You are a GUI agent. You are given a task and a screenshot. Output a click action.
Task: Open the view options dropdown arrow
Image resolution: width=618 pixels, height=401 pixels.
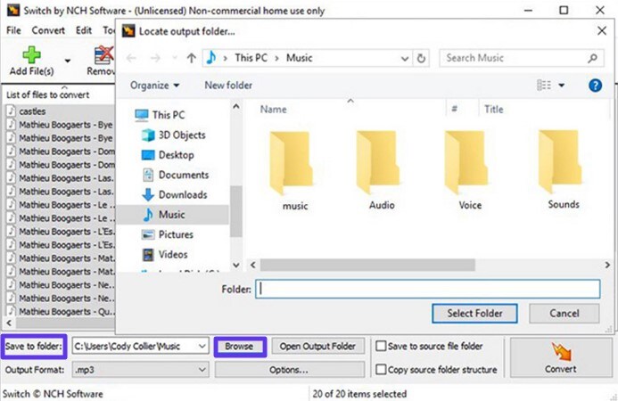tap(562, 85)
